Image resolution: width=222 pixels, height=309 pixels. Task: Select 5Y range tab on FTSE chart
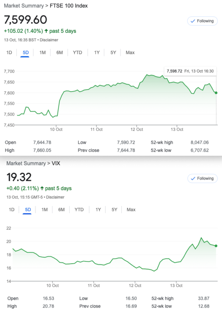(113, 53)
